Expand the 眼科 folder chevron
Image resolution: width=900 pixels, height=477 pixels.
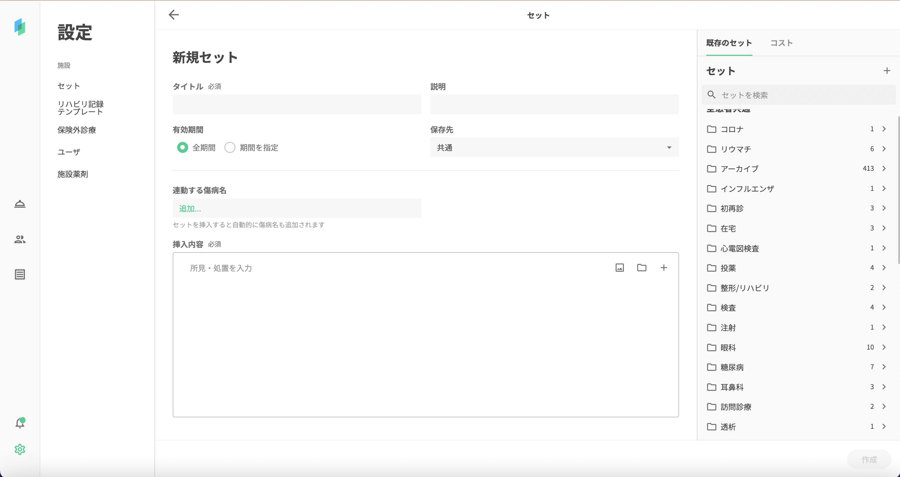tap(884, 348)
